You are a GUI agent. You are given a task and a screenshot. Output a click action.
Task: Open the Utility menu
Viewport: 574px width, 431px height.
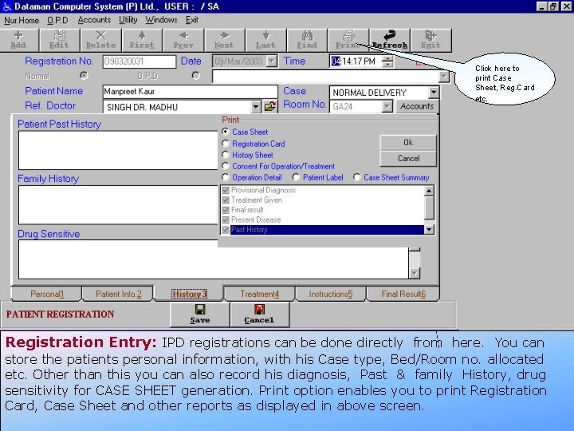(128, 20)
